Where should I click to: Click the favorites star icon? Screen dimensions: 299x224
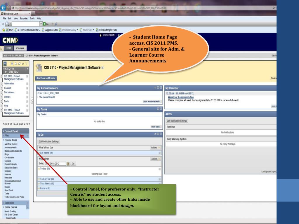pos(4,30)
